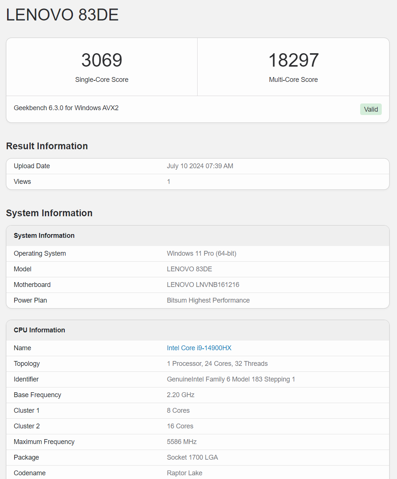Select the Base Frequency label
This screenshot has height=479, width=397.
37,395
